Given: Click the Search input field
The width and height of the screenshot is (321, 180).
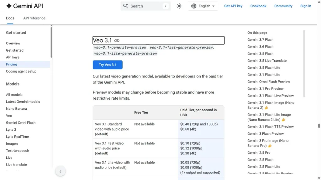Looking at the screenshot, I should click(145, 6).
